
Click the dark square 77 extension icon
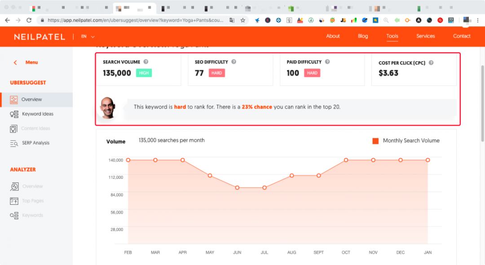(451, 20)
